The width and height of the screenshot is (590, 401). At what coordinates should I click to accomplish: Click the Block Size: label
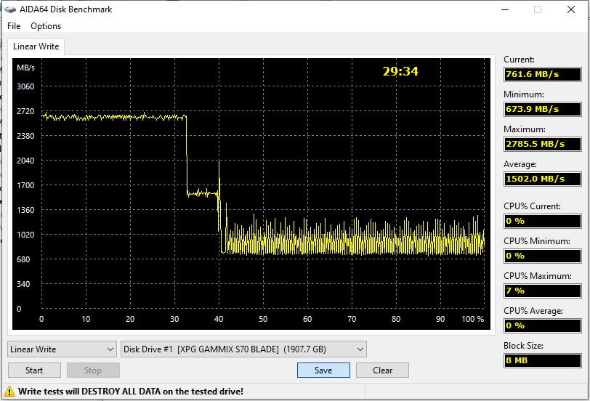pyautogui.click(x=523, y=346)
